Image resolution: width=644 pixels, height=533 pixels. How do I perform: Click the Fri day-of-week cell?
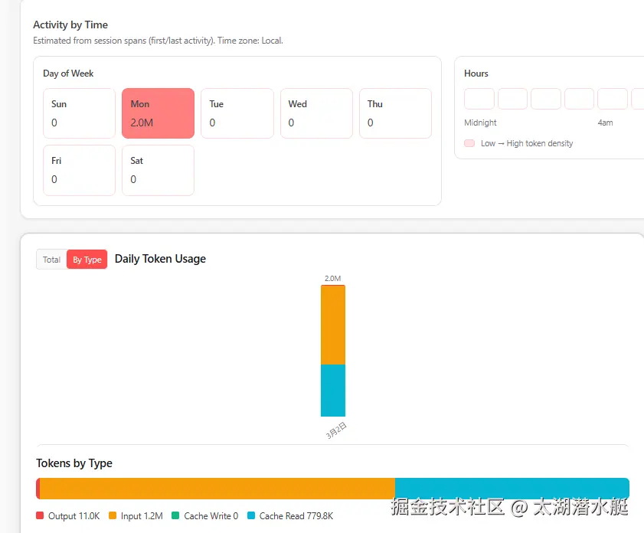(x=79, y=170)
